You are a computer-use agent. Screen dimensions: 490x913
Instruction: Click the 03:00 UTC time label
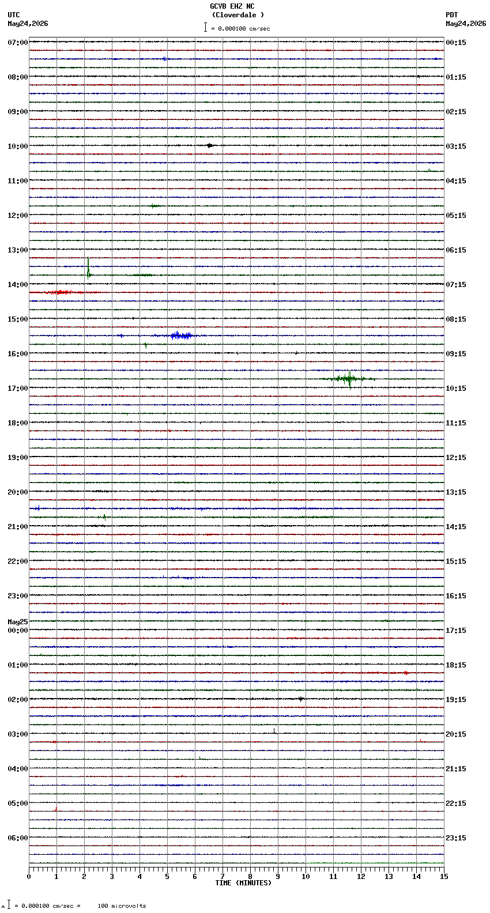[18, 734]
